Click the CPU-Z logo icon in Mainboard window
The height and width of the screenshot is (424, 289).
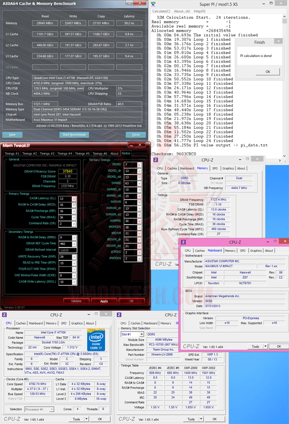183,242
